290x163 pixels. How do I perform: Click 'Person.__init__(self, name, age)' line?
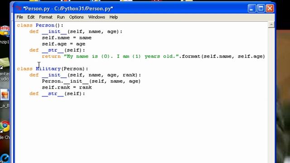click(x=91, y=81)
